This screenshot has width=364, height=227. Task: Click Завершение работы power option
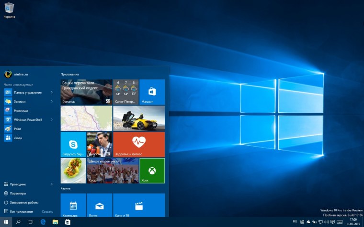[23, 202]
